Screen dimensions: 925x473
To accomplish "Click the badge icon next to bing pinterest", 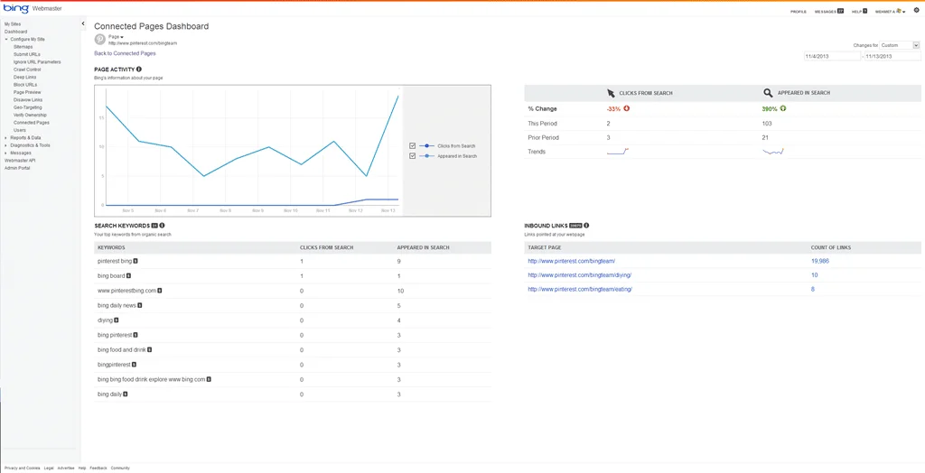I will pyautogui.click(x=135, y=335).
